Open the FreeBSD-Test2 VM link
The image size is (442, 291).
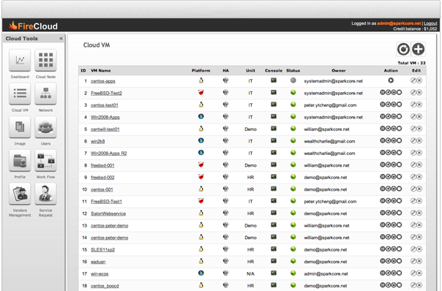[x=106, y=94]
